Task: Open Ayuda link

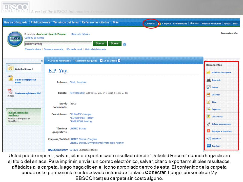Action: pyautogui.click(x=227, y=24)
